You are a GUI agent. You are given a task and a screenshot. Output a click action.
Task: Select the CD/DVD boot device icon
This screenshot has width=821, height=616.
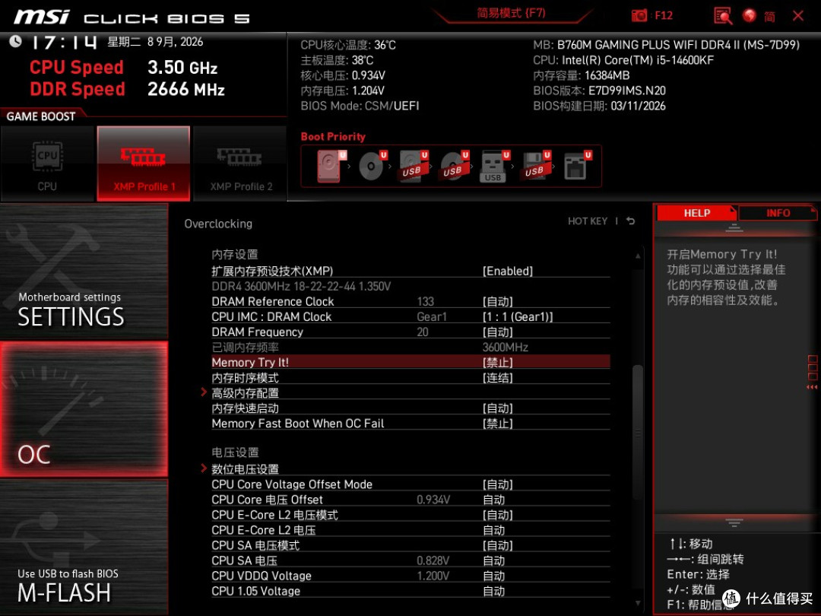[372, 166]
